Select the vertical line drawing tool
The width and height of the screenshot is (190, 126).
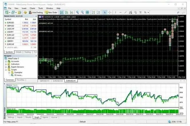(115, 12)
